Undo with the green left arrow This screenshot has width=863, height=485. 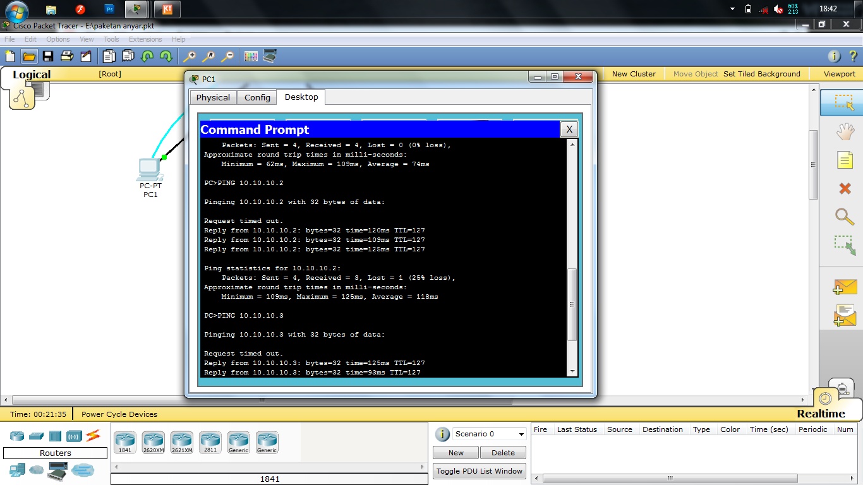click(x=147, y=56)
